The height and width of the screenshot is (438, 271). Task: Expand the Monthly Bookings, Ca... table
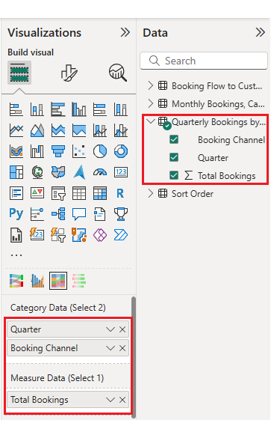150,103
